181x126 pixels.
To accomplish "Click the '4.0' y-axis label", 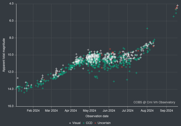I will coord(11,4).
